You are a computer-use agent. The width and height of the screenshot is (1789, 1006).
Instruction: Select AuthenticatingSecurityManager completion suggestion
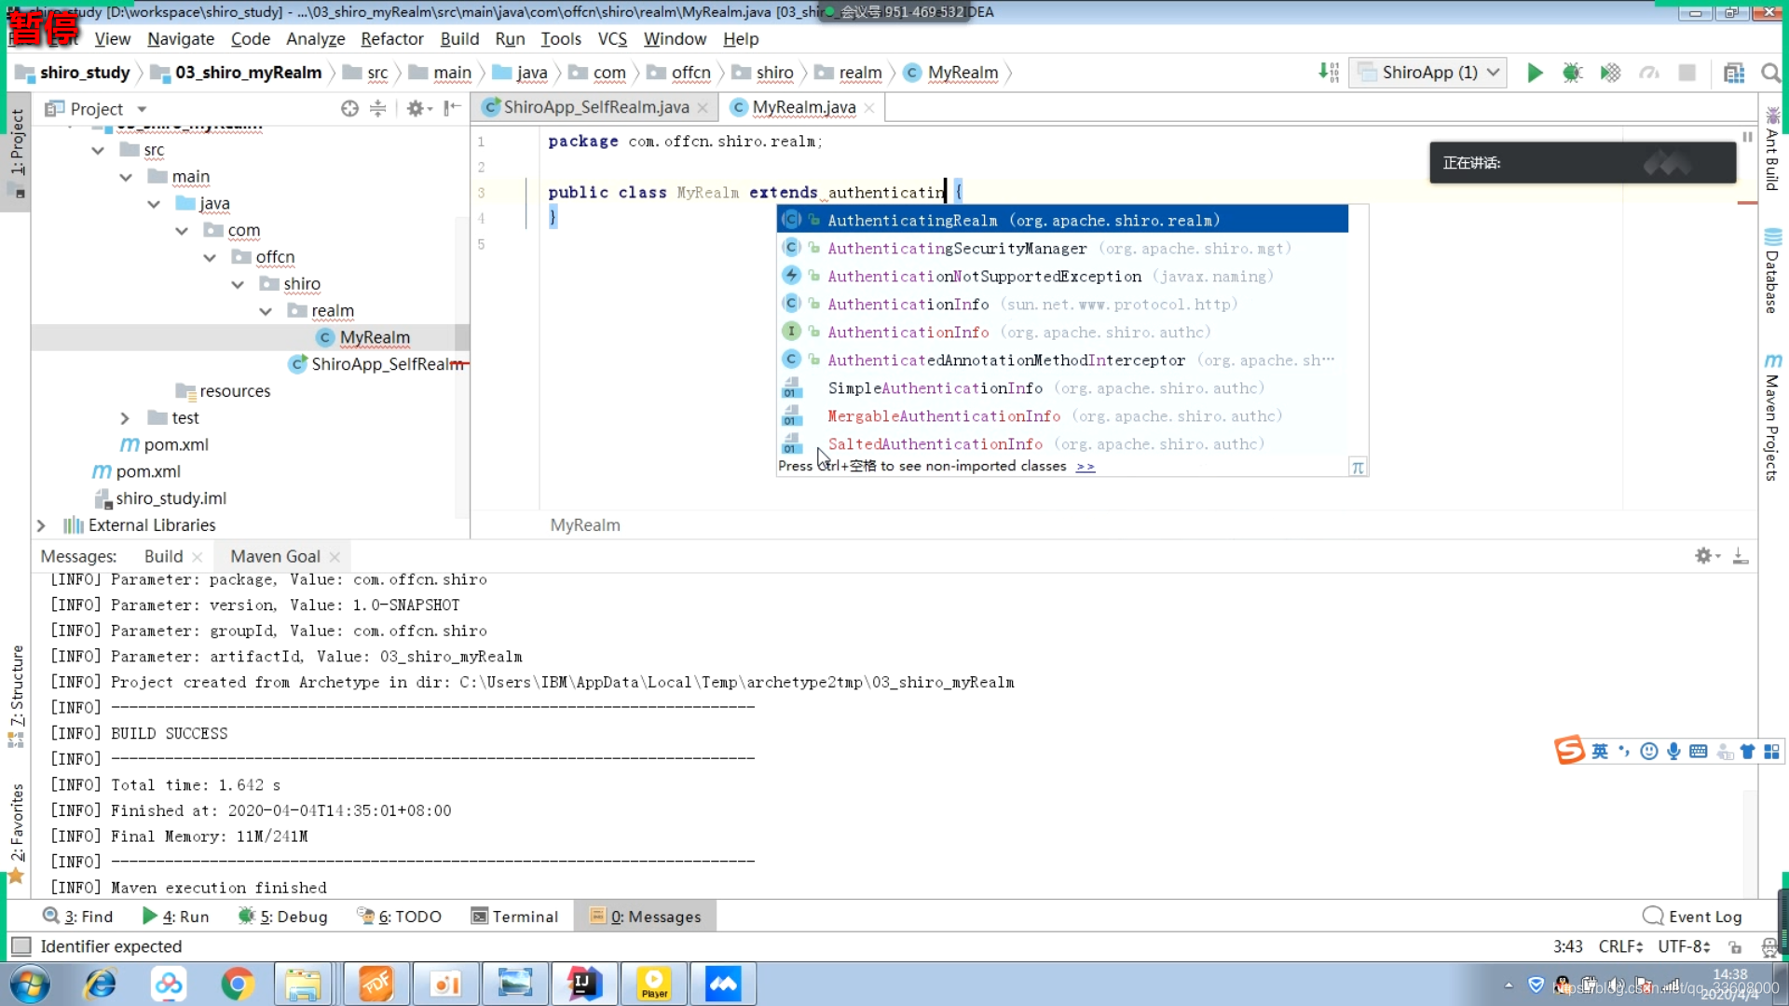(1062, 248)
